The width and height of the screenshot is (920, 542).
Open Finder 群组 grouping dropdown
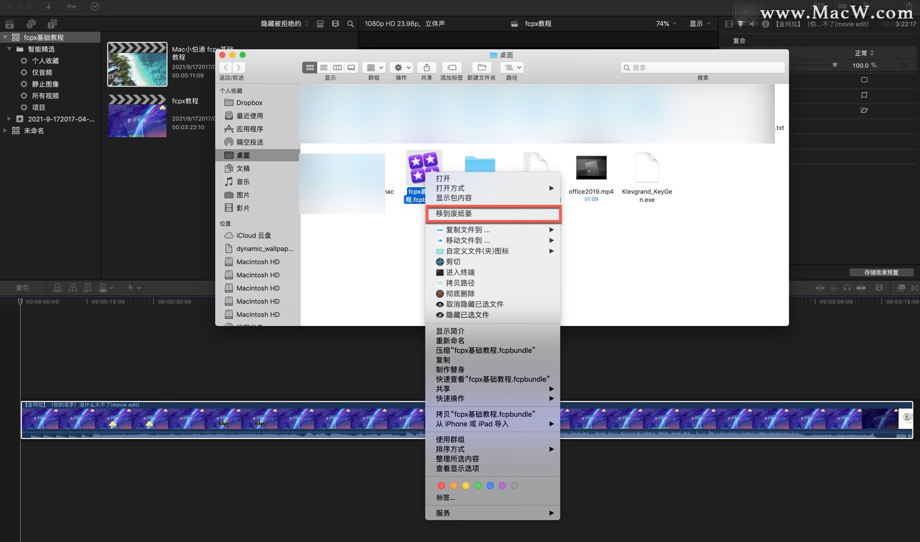[x=374, y=67]
